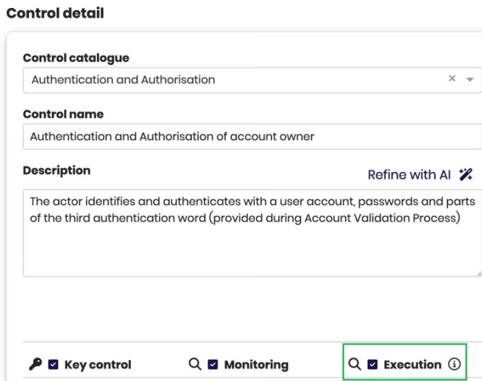Viewport: 482px width, 381px height.
Task: Expand the Control catalogue dropdown arrow
Action: point(470,80)
